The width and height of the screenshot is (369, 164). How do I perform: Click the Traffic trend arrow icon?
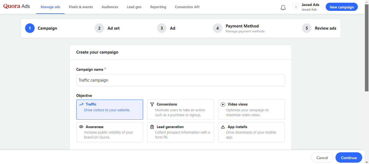click(81, 104)
